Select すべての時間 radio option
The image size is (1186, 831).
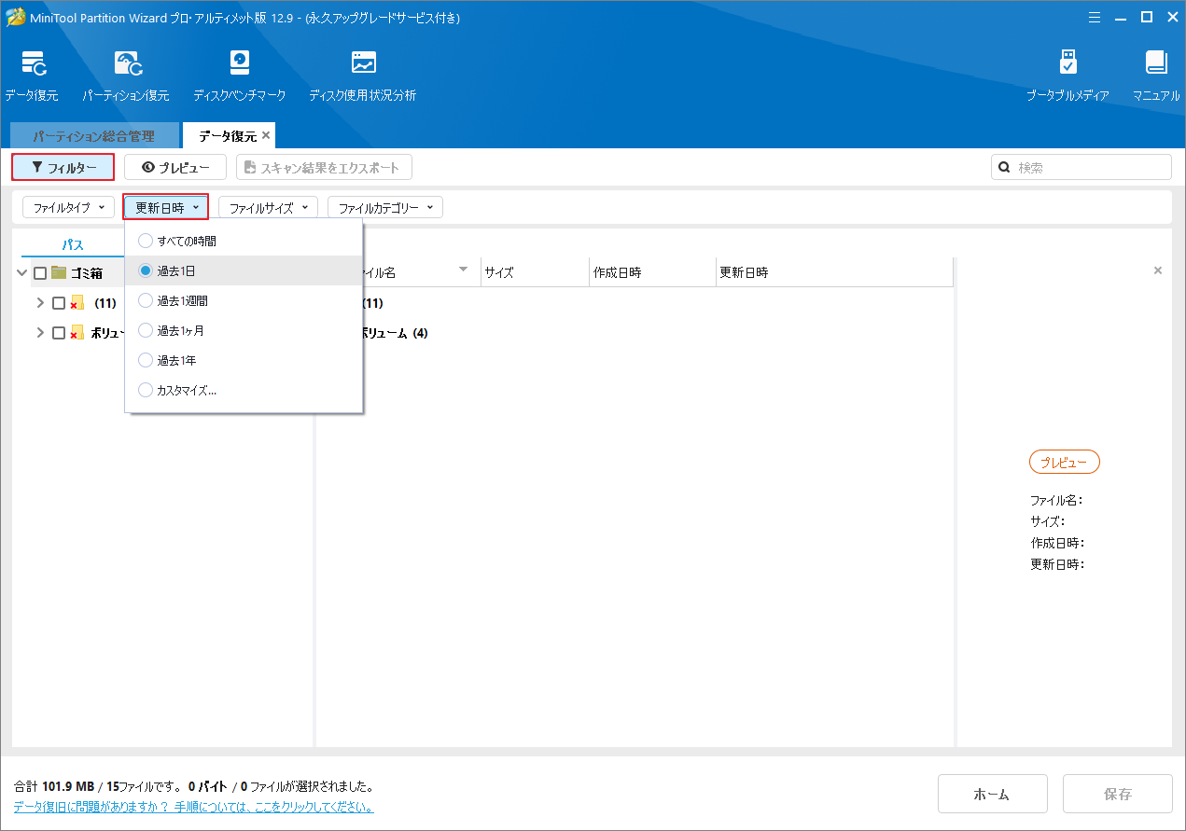click(x=146, y=241)
